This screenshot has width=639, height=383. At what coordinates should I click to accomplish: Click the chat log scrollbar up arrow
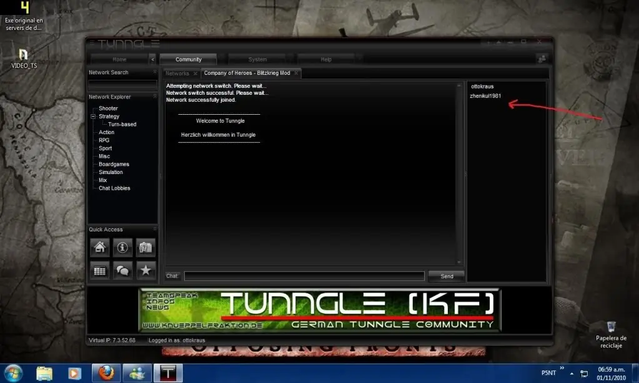pos(459,86)
